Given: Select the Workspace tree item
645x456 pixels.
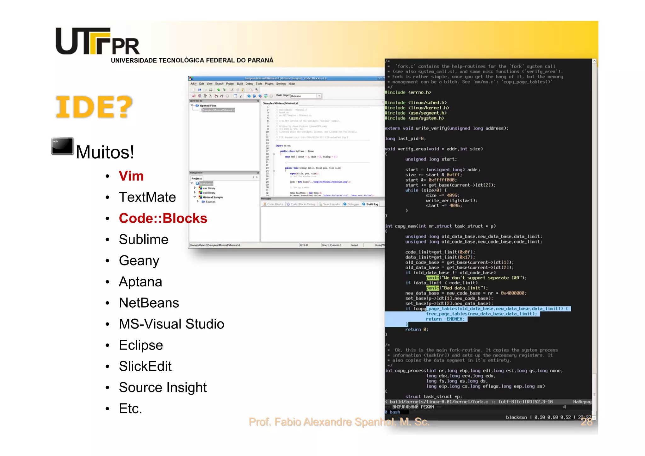Looking at the screenshot, I should tap(206, 183).
